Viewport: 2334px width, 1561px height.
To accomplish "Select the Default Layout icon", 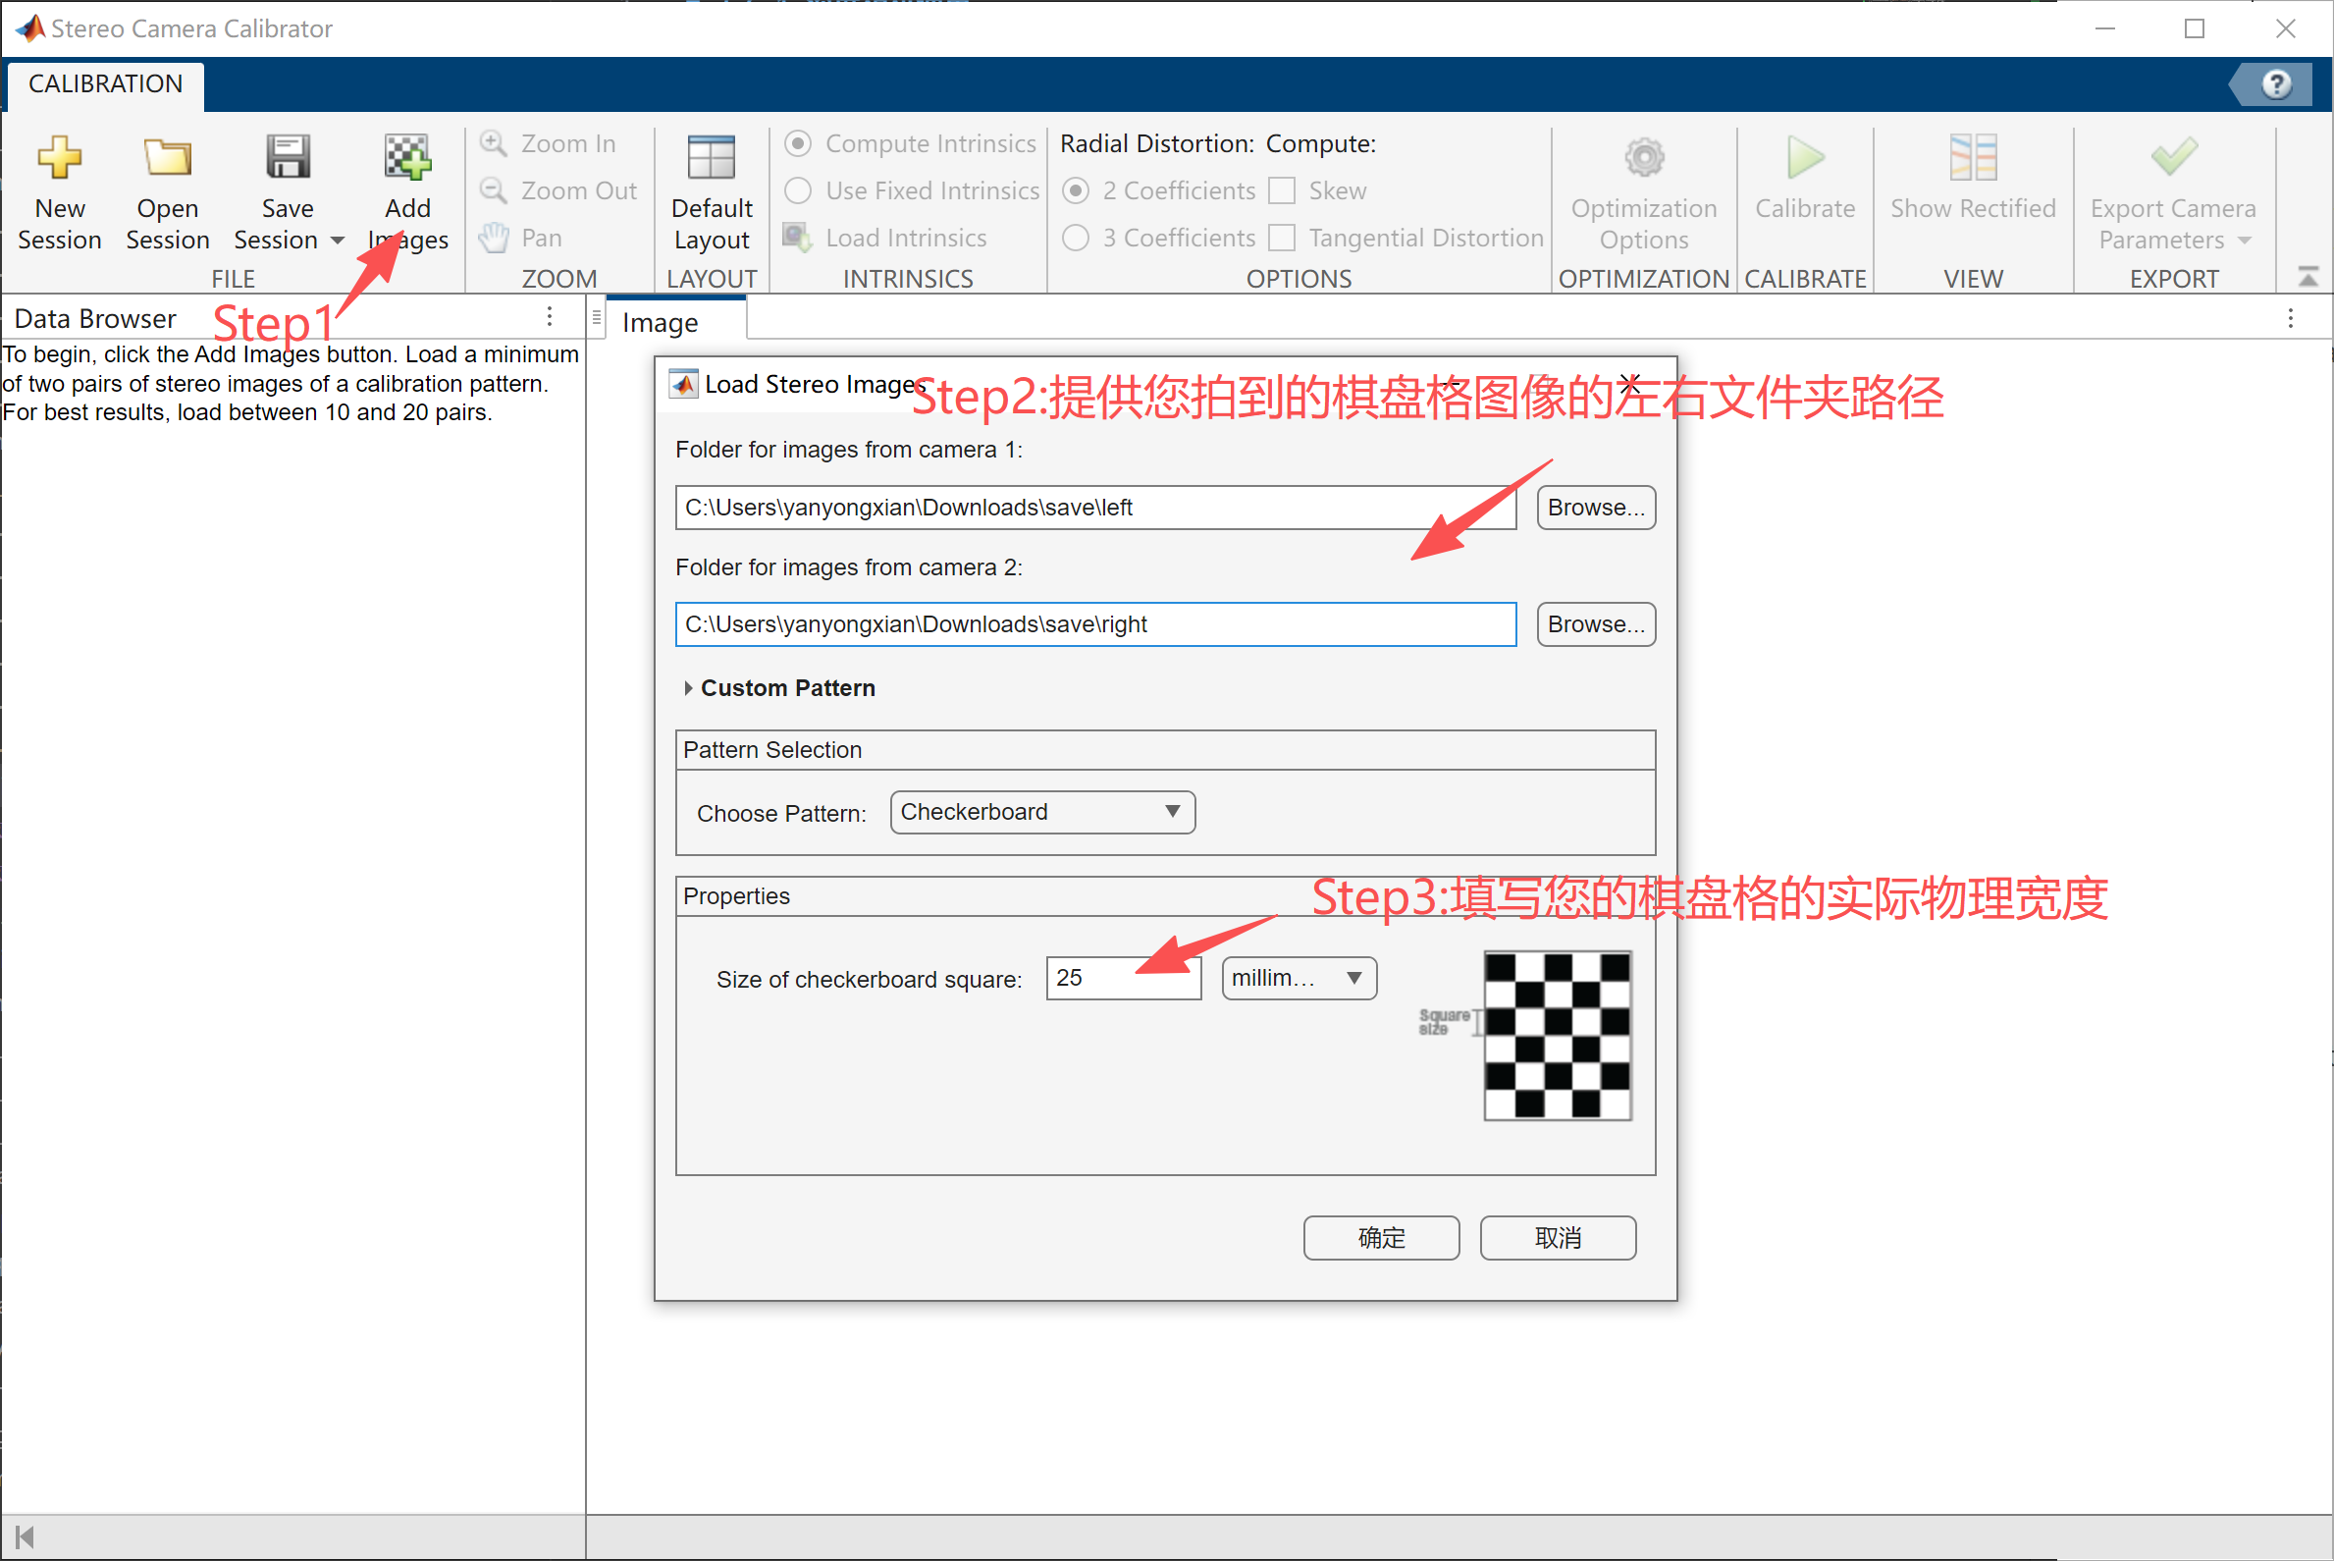I will [711, 158].
